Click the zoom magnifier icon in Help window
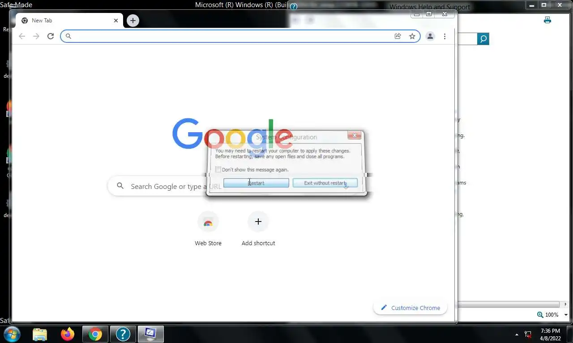The height and width of the screenshot is (343, 573). [x=540, y=315]
